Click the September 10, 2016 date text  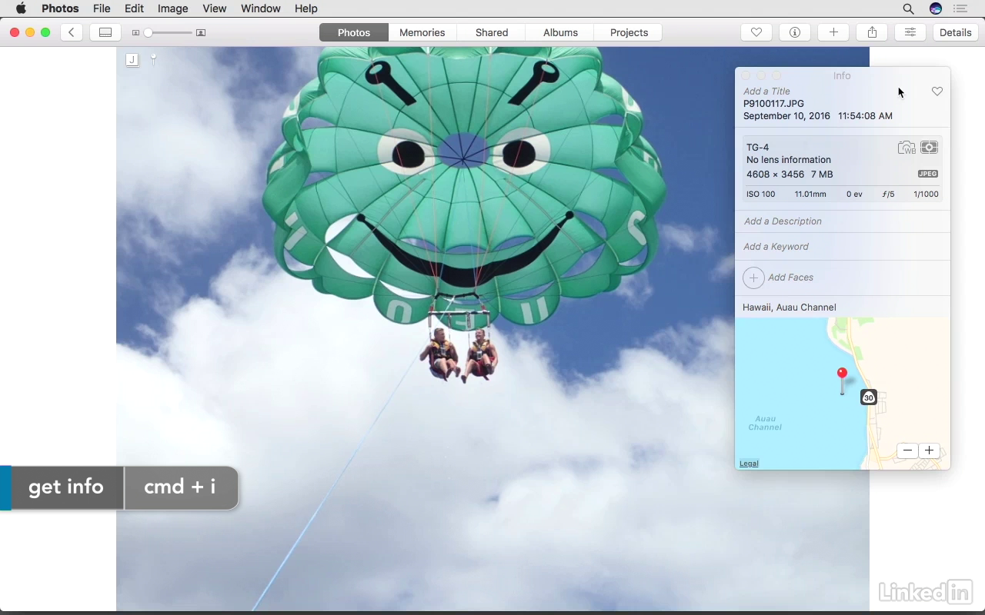pyautogui.click(x=786, y=116)
